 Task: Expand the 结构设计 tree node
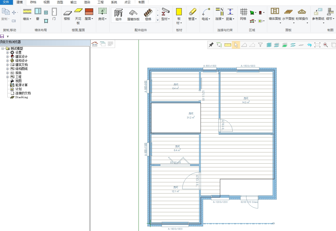click(x=8, y=61)
